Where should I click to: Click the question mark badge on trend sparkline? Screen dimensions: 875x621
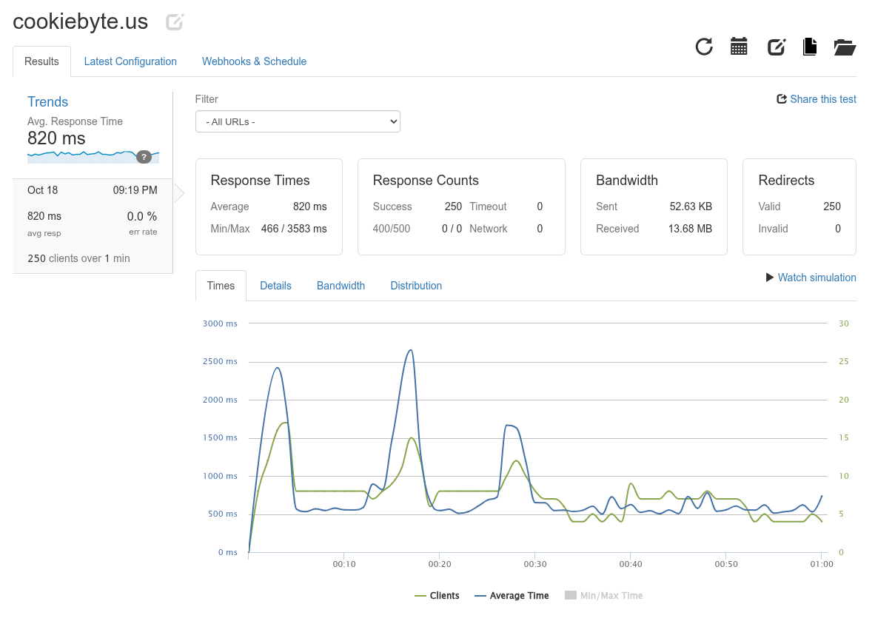click(144, 156)
